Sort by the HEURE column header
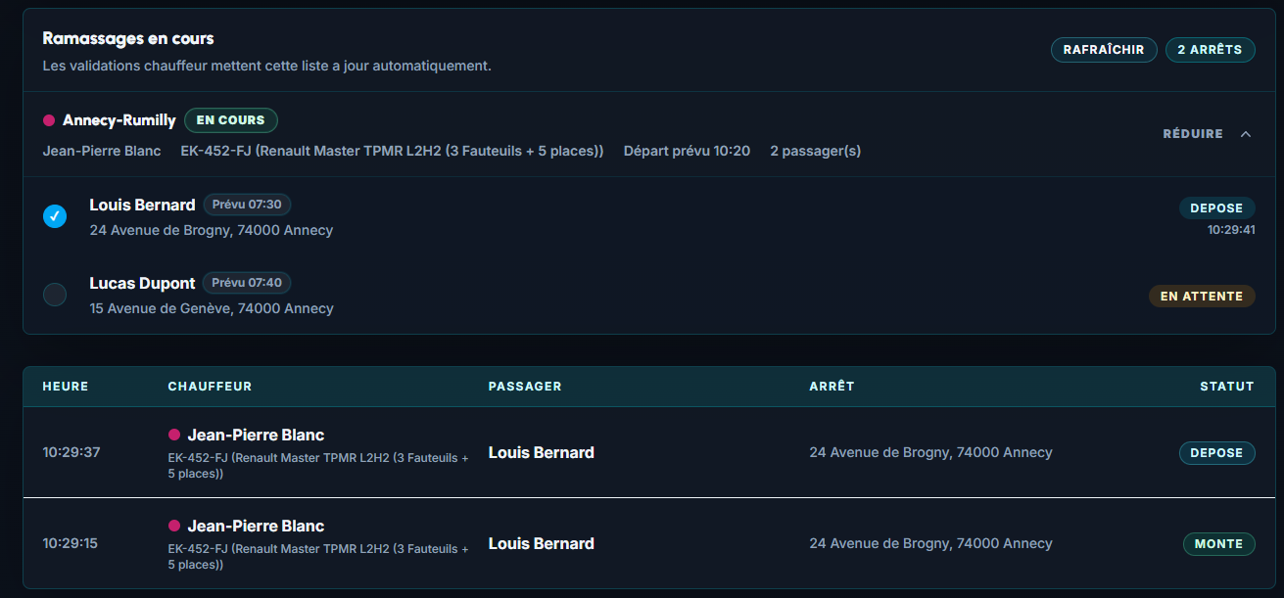Viewport: 1284px width, 598px height. click(66, 387)
